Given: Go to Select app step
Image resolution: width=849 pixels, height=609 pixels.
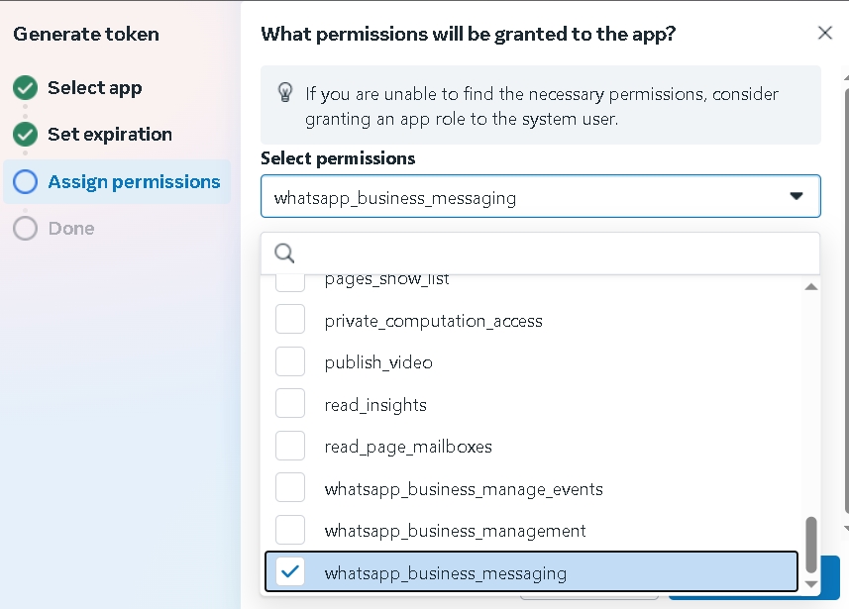Looking at the screenshot, I should point(94,88).
